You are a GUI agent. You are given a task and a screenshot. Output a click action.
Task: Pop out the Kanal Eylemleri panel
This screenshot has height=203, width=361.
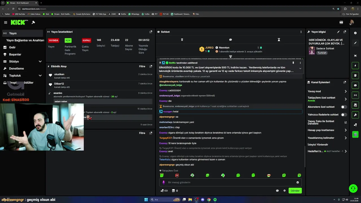coord(345,82)
